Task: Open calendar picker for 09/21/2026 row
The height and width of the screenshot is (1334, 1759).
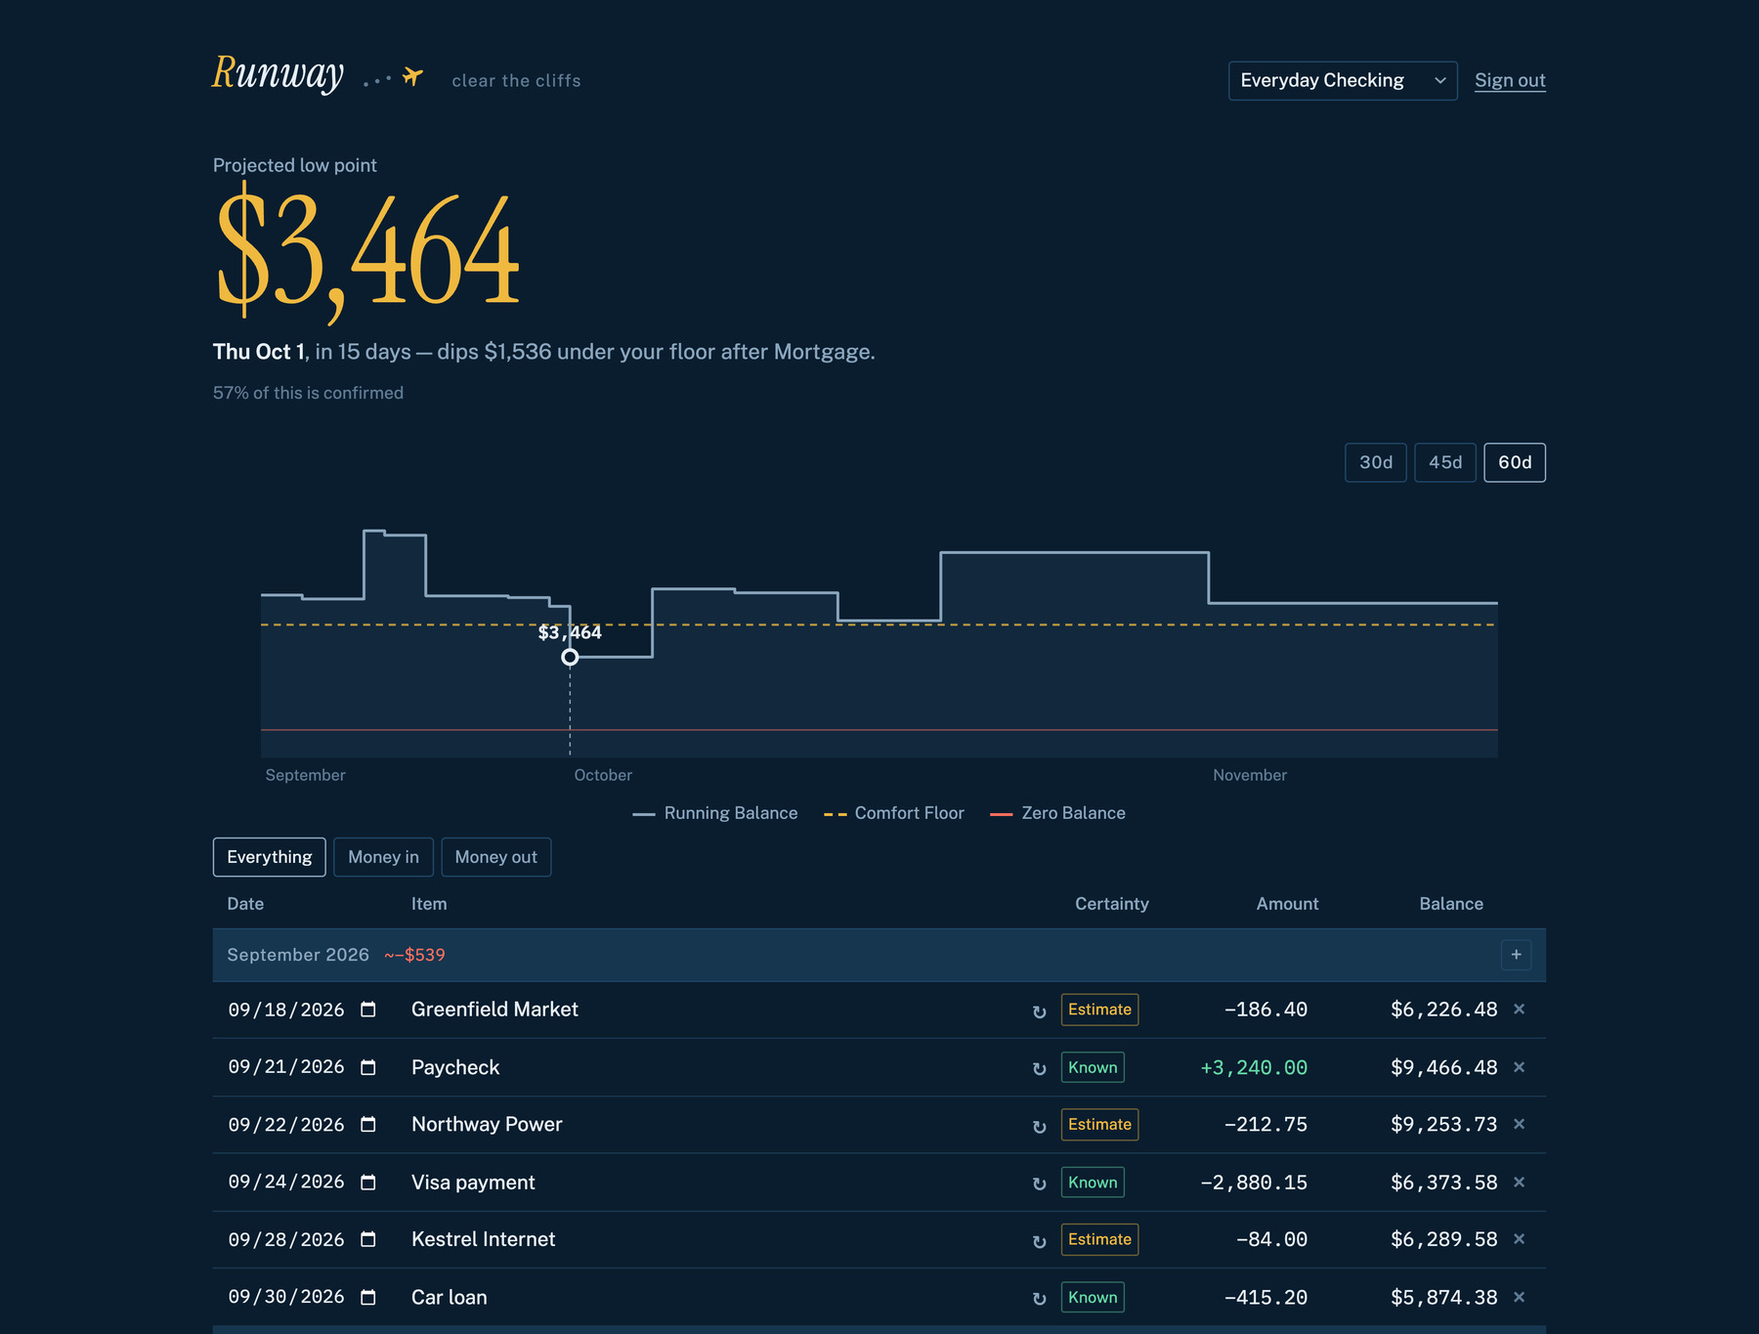Action: tap(368, 1067)
